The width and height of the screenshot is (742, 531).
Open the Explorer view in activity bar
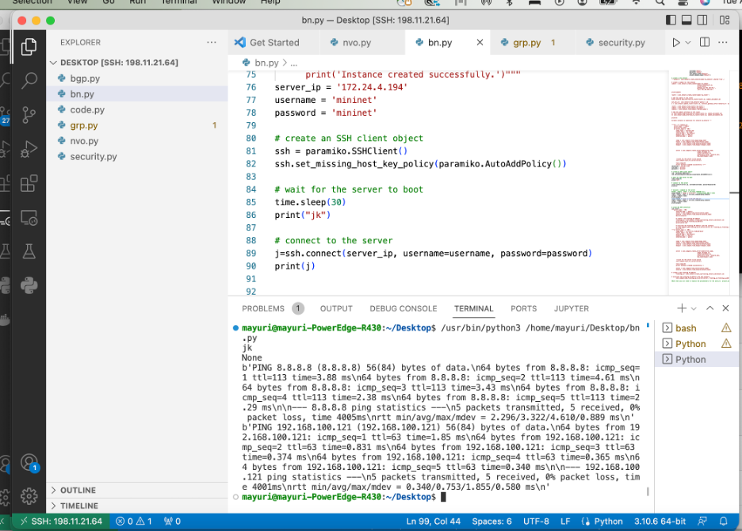pos(29,47)
